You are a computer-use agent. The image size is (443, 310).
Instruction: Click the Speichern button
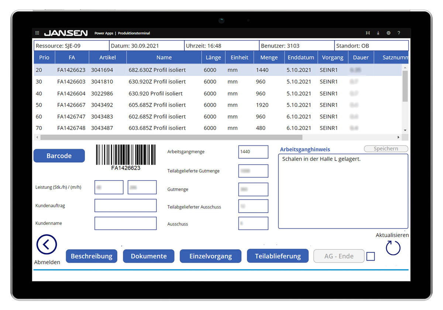tap(386, 148)
